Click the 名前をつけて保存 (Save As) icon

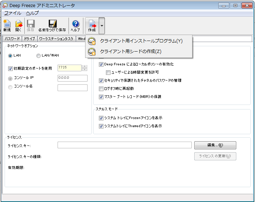click(52, 25)
